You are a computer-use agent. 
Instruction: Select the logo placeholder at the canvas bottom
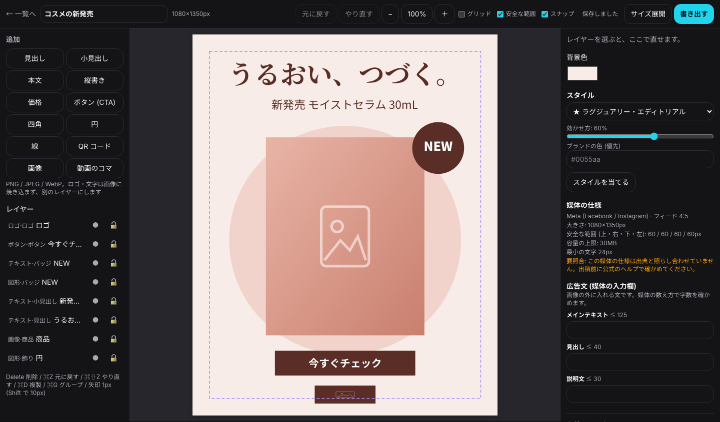pyautogui.click(x=345, y=395)
